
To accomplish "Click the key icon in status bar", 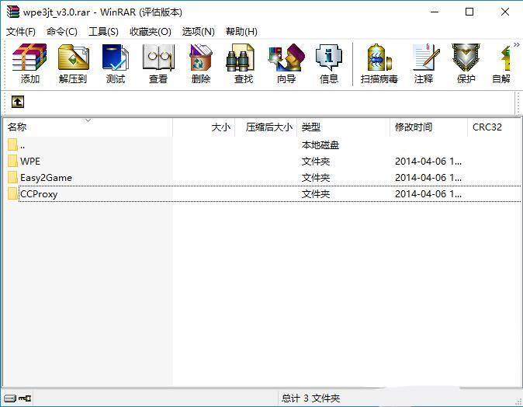I will [25, 398].
